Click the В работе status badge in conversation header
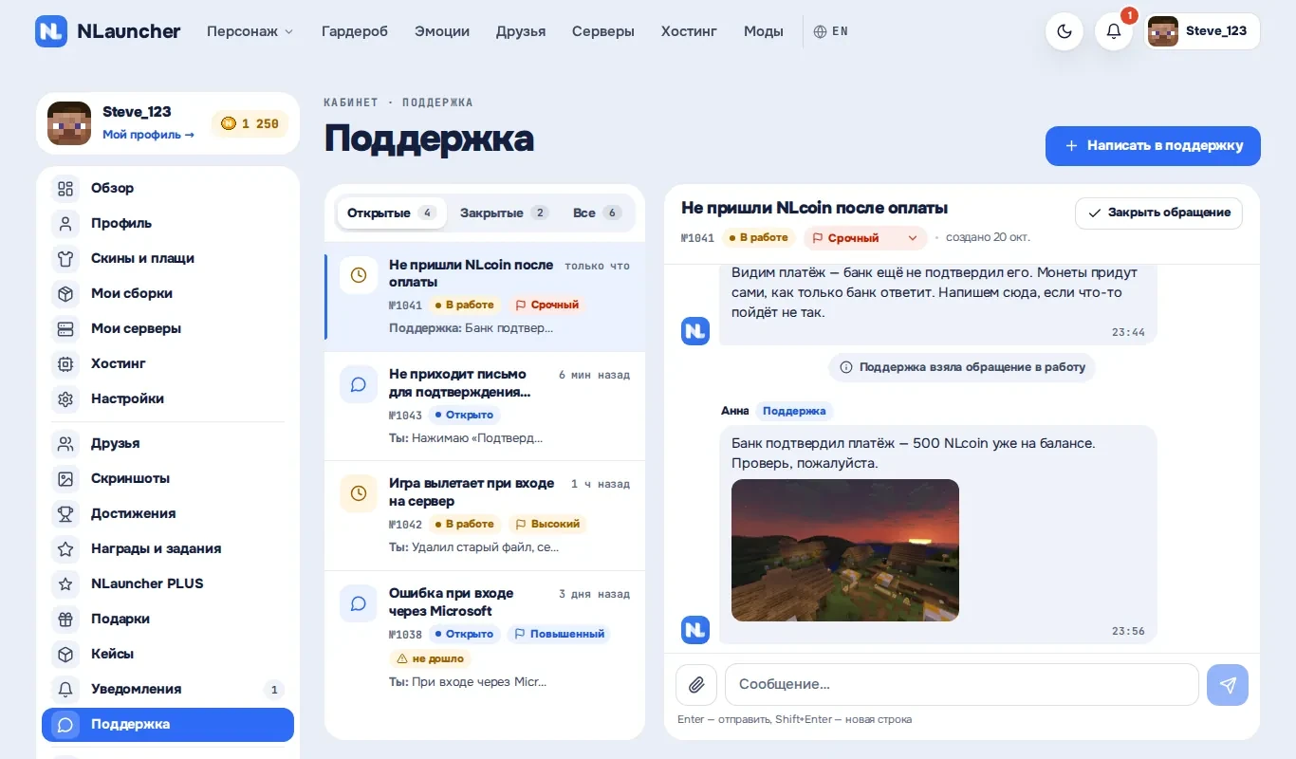The image size is (1296, 759). 759,238
